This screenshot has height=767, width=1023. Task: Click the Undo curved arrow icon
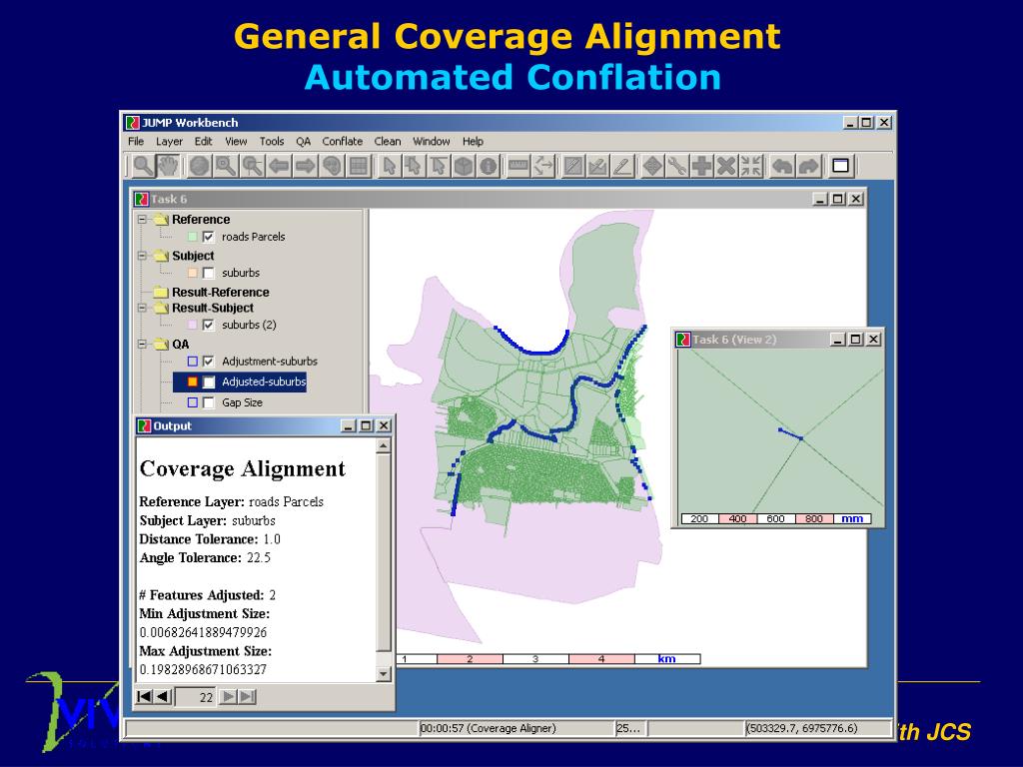[x=782, y=166]
